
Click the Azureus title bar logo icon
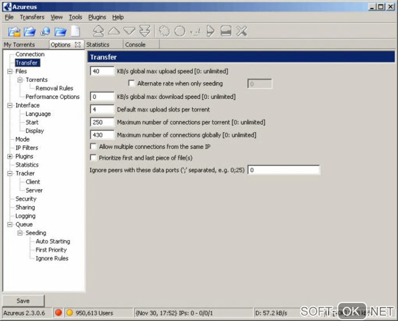[7, 7]
